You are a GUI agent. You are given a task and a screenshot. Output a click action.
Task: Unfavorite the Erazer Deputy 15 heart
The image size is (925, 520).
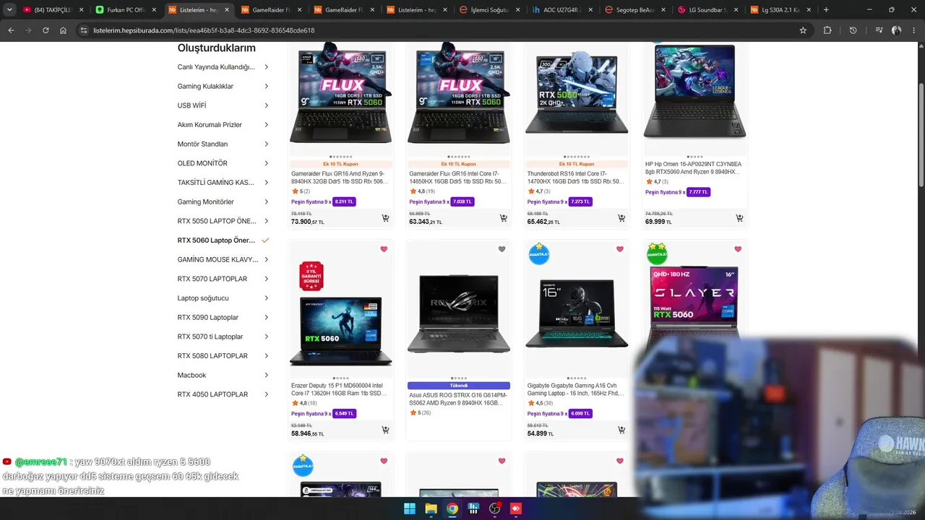(x=384, y=249)
